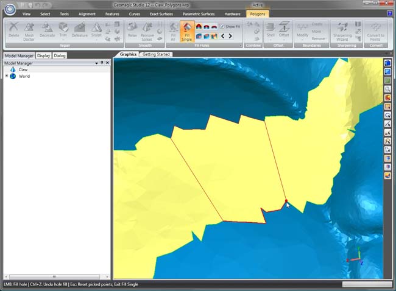Image resolution: width=396 pixels, height=291 pixels.
Task: Select the Graphics tab
Action: 129,54
